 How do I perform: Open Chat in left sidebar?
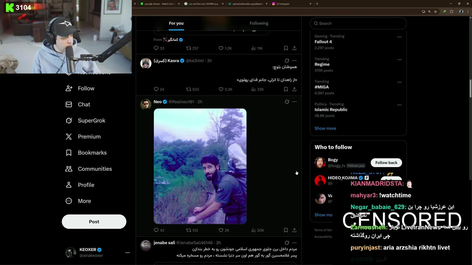(x=77, y=105)
